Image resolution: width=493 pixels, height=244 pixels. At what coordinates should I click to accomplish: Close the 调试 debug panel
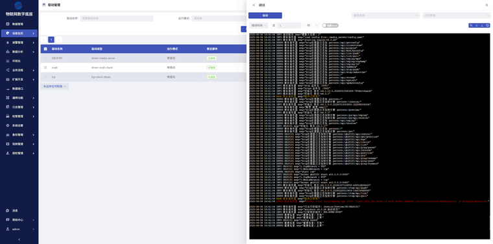[x=254, y=5]
